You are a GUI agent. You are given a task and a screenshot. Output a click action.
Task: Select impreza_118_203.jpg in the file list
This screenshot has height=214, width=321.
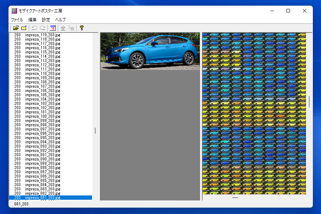[51, 39]
